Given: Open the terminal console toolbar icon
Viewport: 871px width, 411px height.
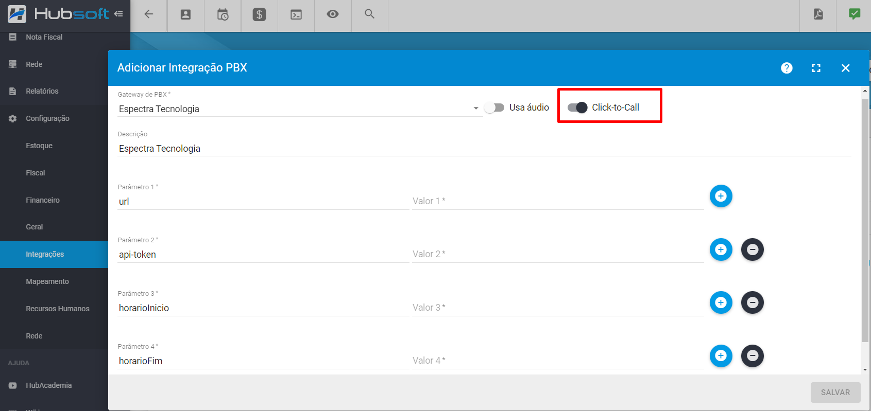Looking at the screenshot, I should [x=296, y=14].
